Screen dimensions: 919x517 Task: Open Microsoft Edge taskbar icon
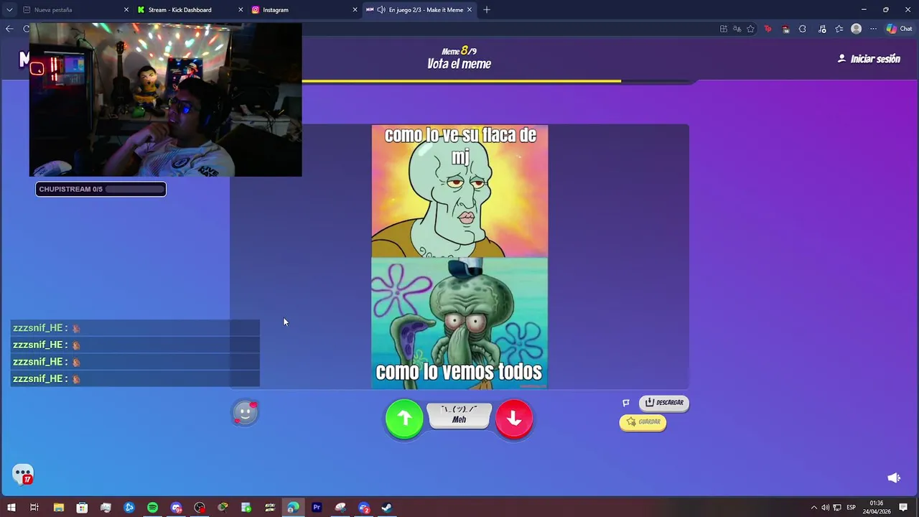pyautogui.click(x=293, y=508)
